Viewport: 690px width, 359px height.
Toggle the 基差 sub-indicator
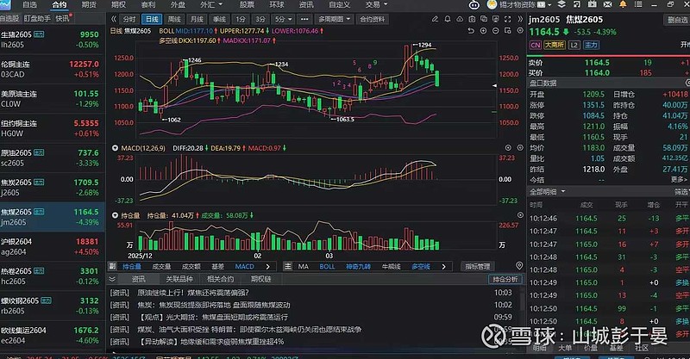[217, 266]
